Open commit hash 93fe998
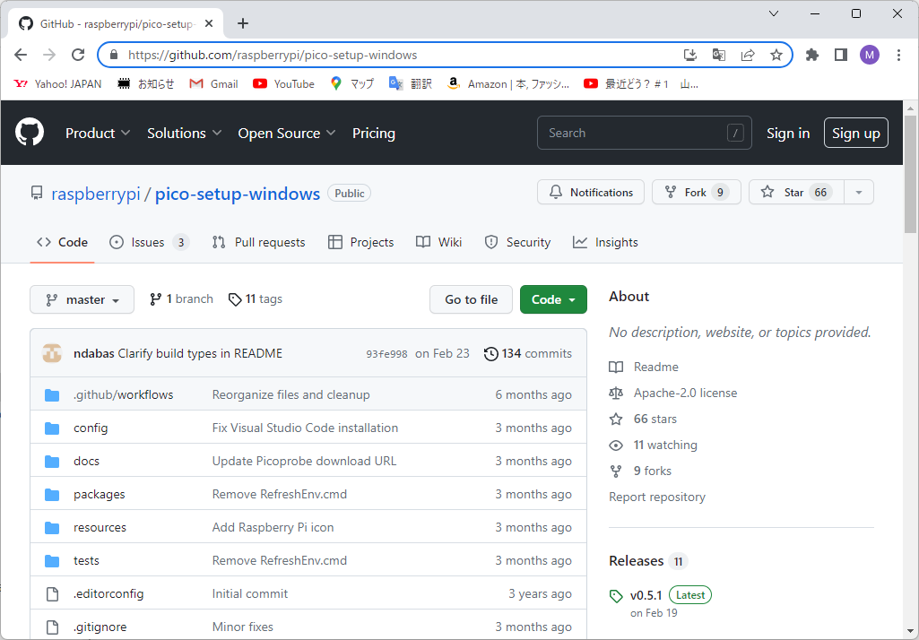The height and width of the screenshot is (640, 919). tap(386, 354)
